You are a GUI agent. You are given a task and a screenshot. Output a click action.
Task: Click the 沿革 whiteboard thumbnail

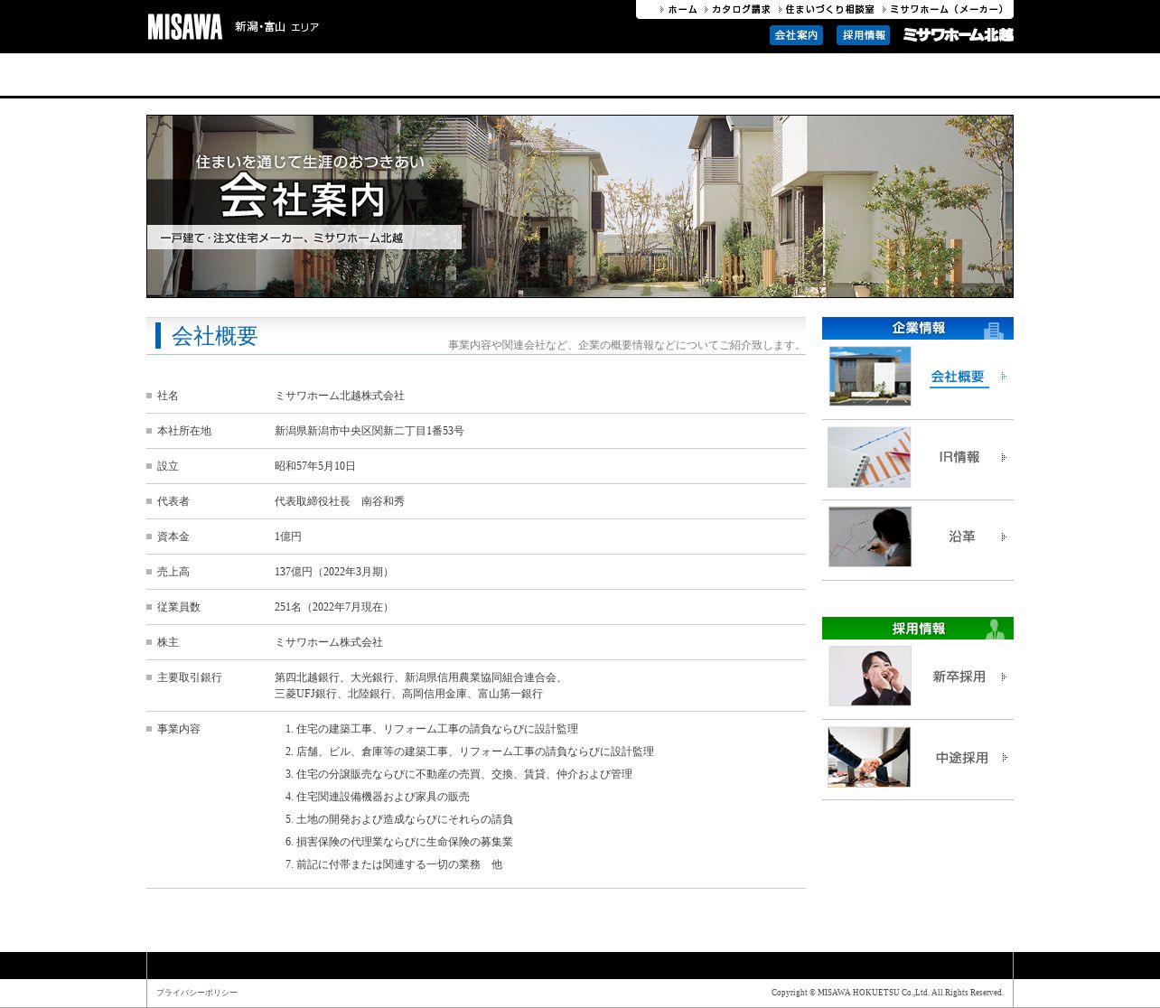(870, 537)
